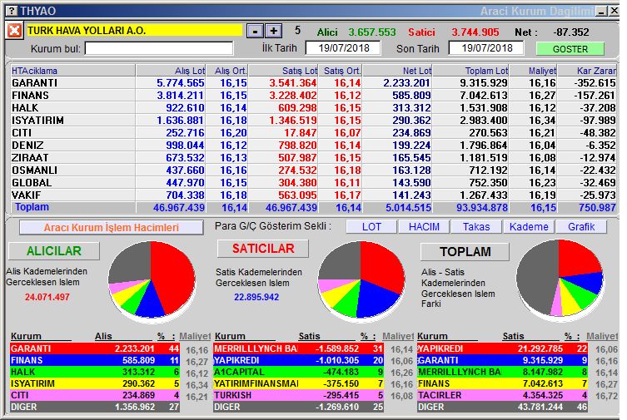
Task: Click pink CITI row in buyers list
Action: (x=95, y=395)
